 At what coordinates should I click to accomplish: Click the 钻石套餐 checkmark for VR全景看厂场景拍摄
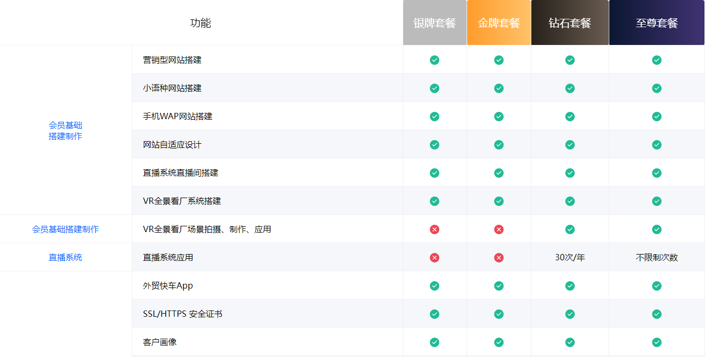pyautogui.click(x=570, y=229)
